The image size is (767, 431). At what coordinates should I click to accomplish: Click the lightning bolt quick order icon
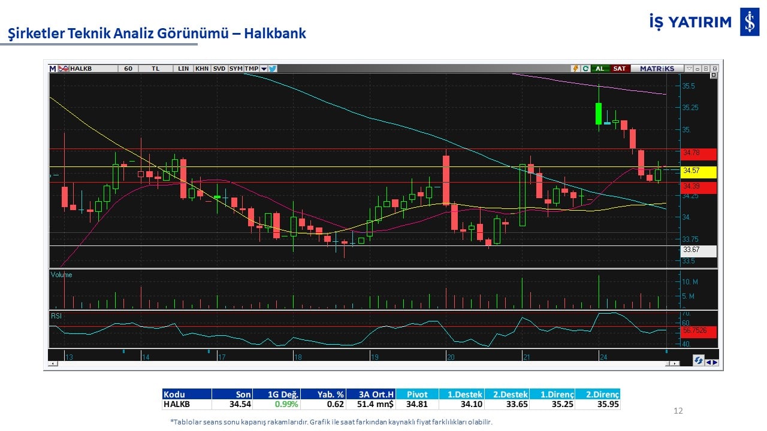[576, 68]
